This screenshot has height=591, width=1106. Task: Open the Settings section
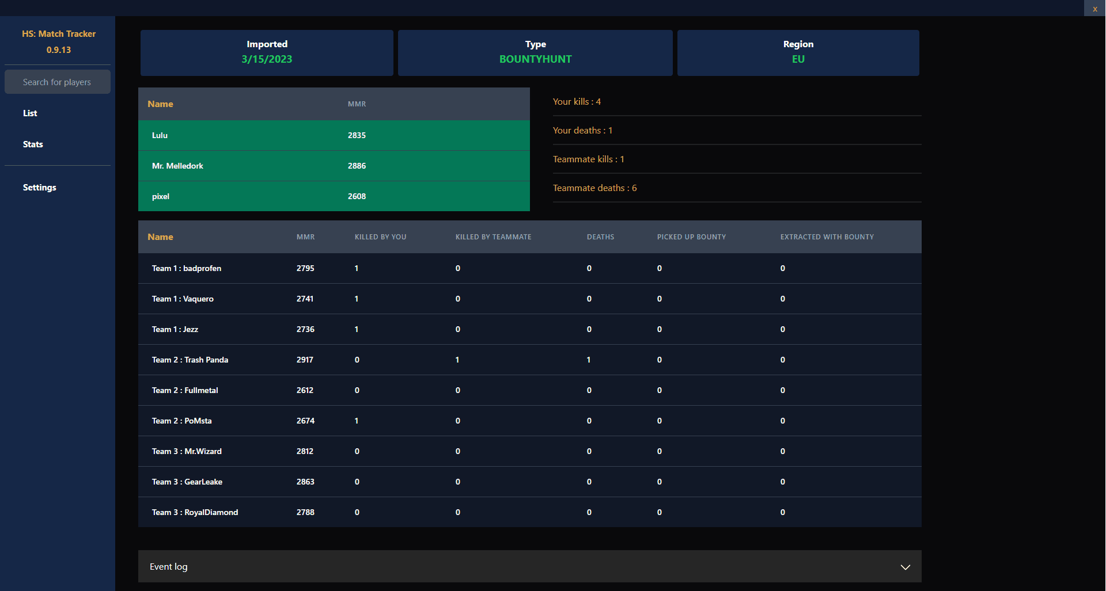[x=39, y=187]
